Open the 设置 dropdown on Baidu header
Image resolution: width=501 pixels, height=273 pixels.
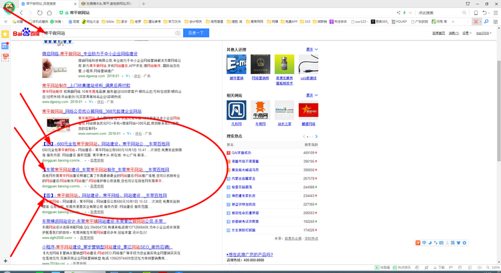pyautogui.click(x=466, y=33)
